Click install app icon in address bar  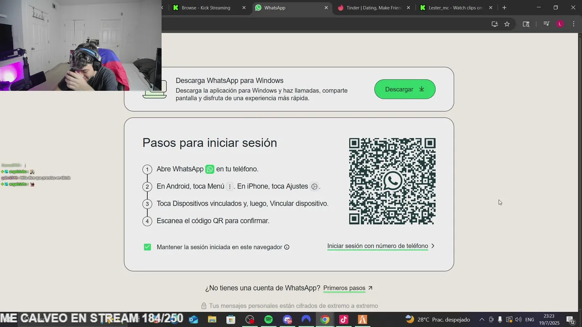click(x=495, y=24)
